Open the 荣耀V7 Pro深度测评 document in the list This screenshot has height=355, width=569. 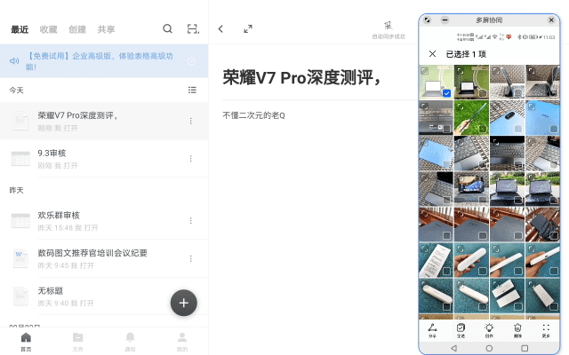point(104,121)
